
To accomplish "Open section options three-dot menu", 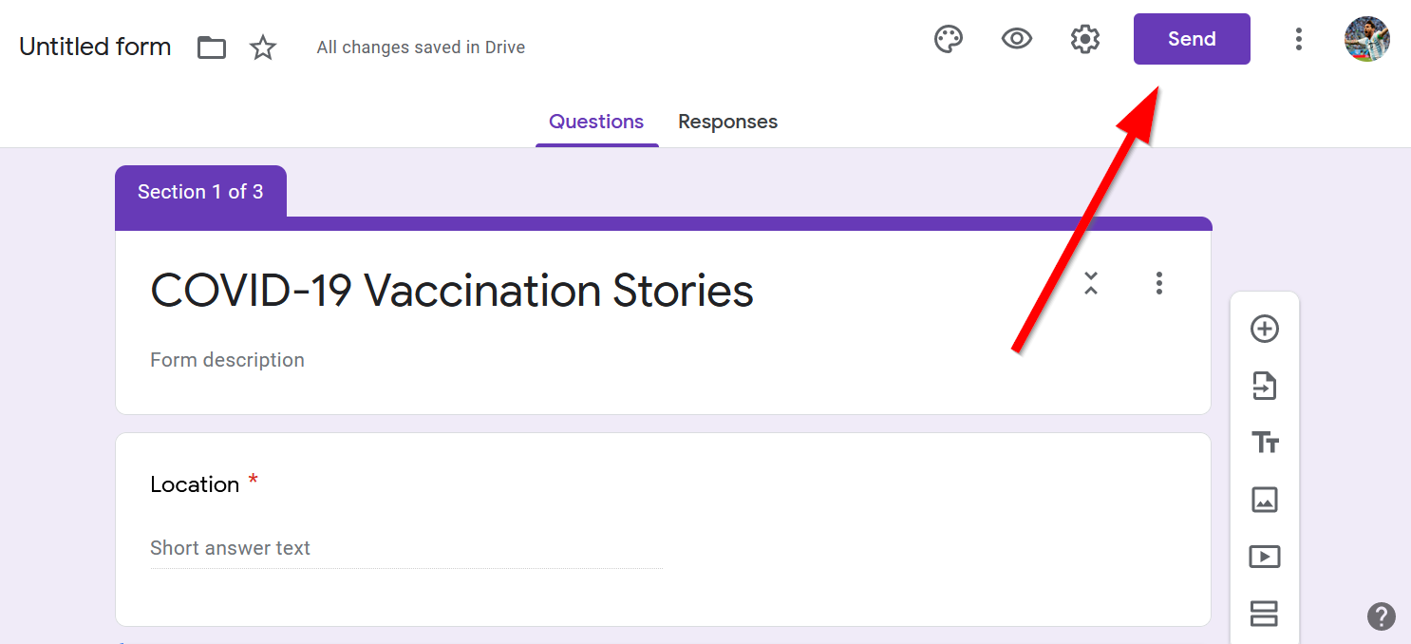I will pos(1158,283).
